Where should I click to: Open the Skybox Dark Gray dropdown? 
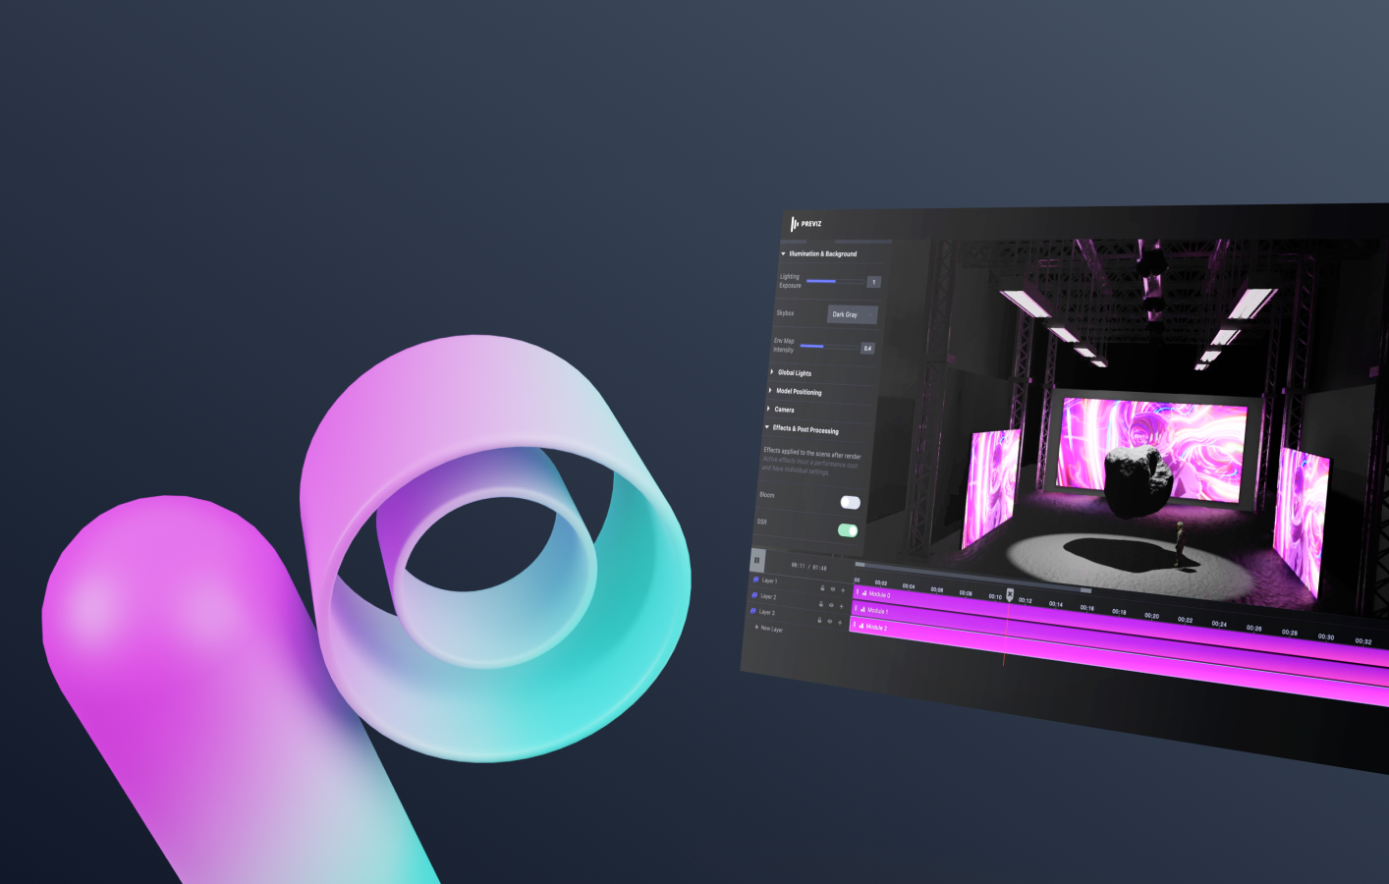tap(853, 314)
